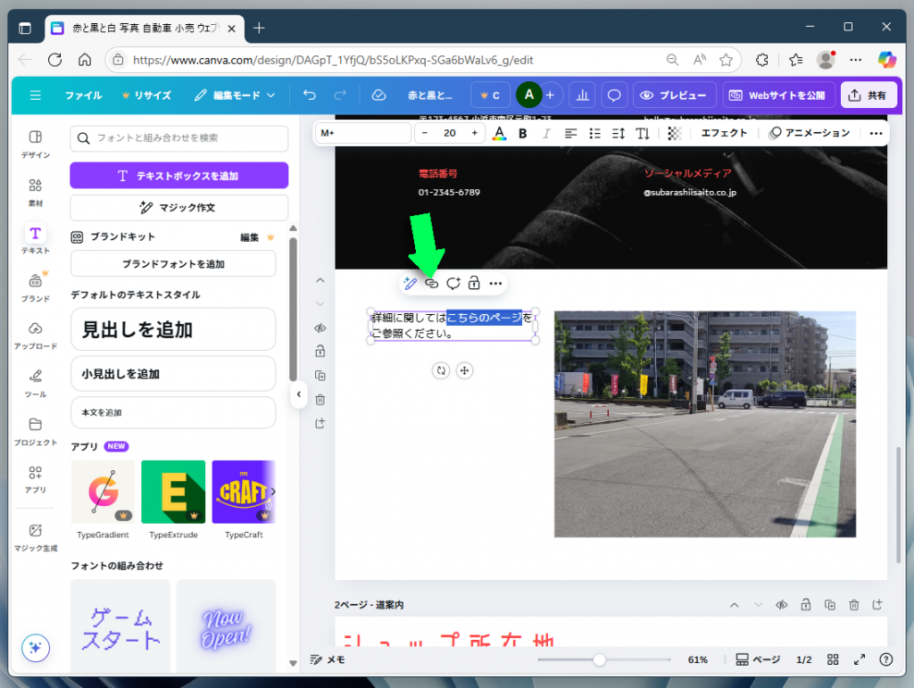Duplicate the element using the copy icon
This screenshot has width=914, height=688.
[x=320, y=375]
